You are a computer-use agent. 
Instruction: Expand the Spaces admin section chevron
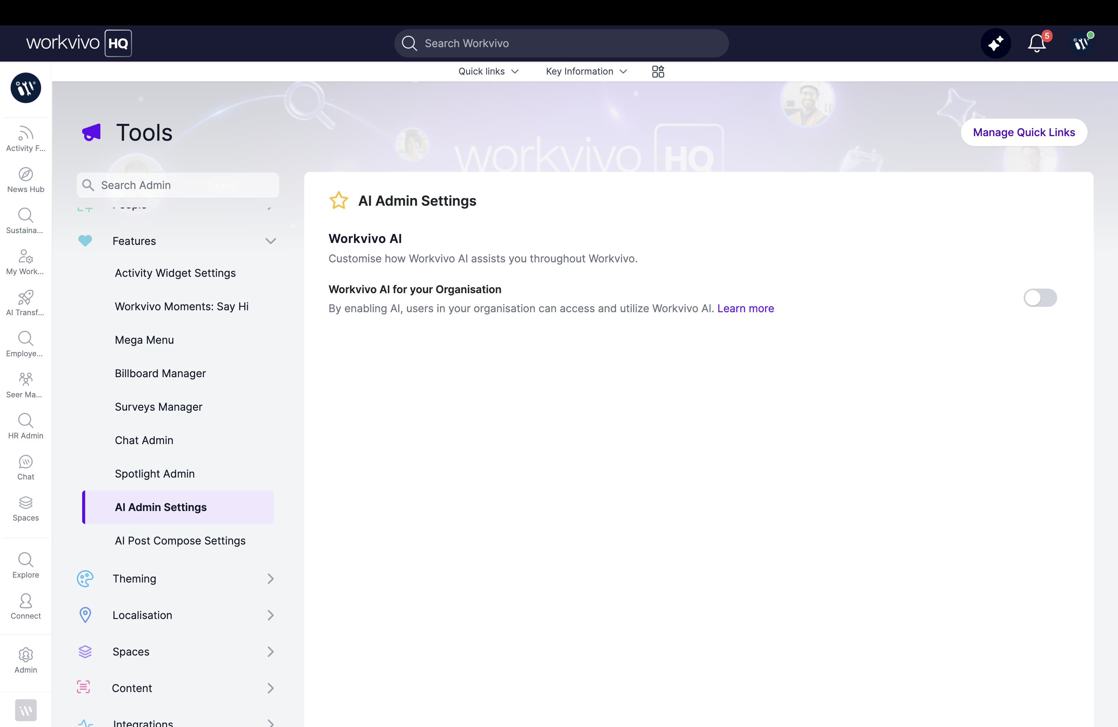[271, 652]
